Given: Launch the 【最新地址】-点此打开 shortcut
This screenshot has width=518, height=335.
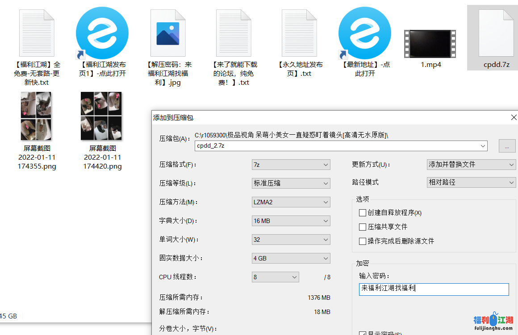Looking at the screenshot, I should (x=364, y=33).
